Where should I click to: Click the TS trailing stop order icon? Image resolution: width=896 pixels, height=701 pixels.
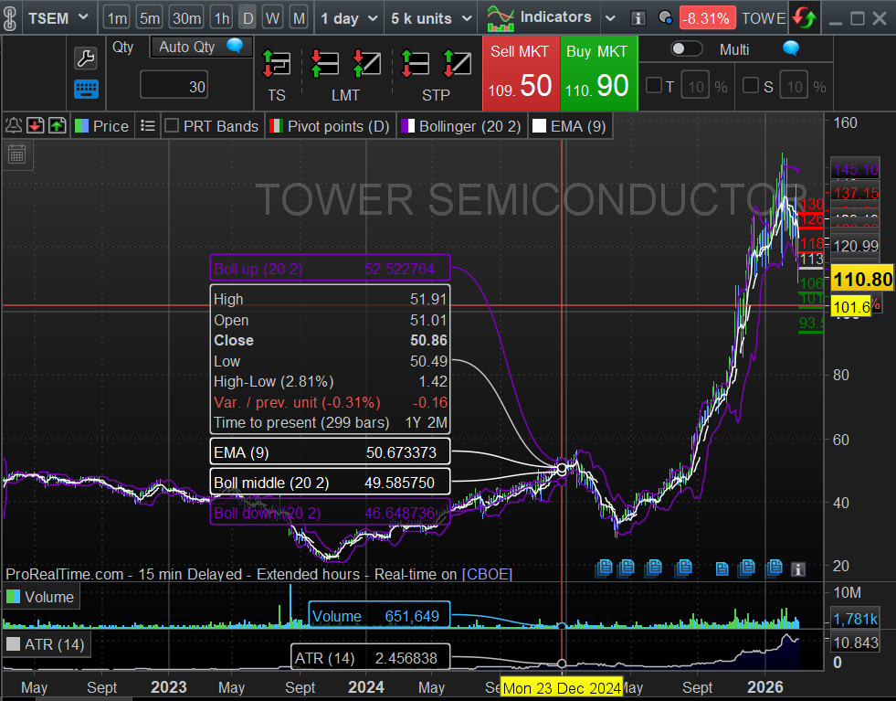[x=276, y=64]
